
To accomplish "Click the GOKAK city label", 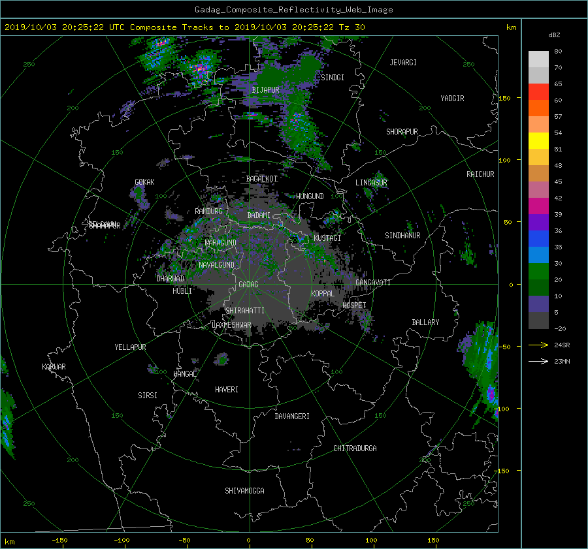I will point(145,182).
